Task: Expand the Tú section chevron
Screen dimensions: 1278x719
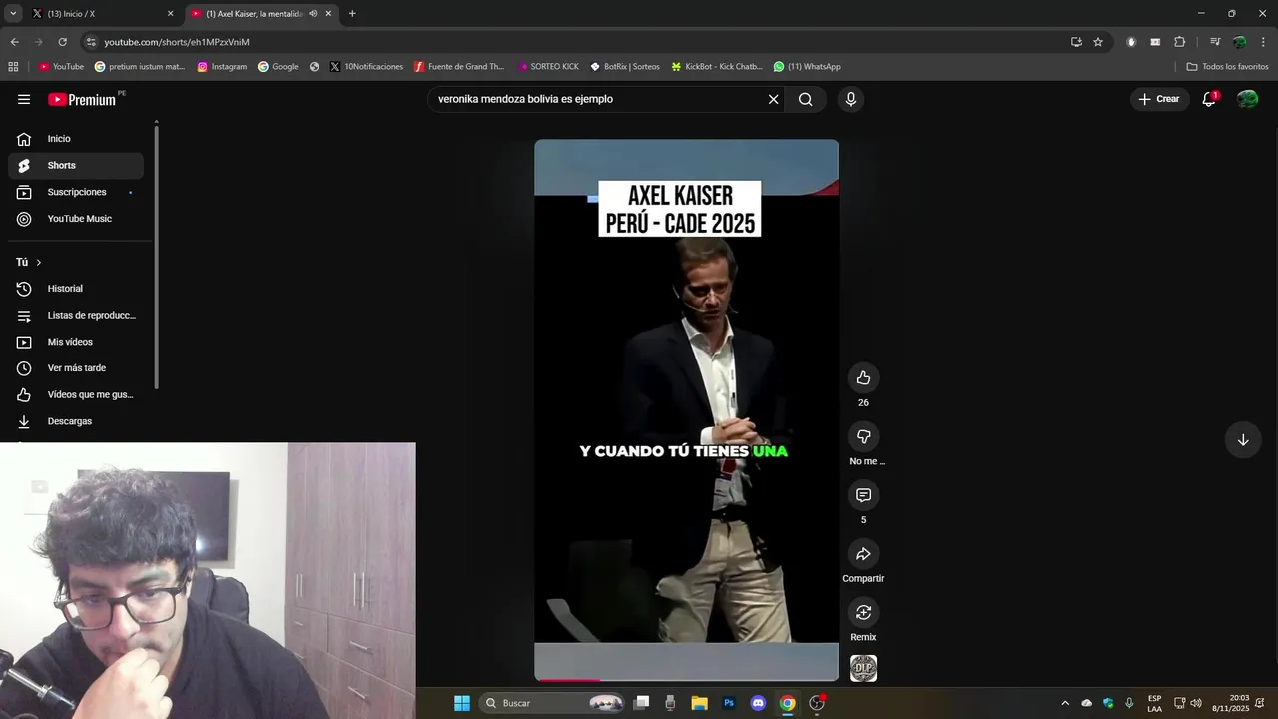Action: point(38,262)
